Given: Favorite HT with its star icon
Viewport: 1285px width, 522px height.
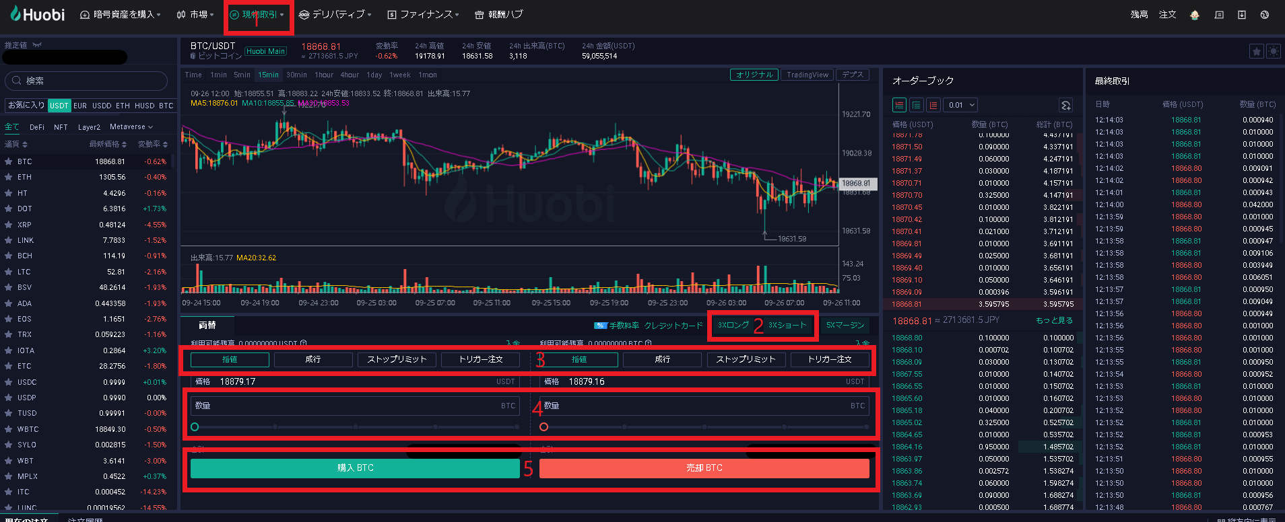Looking at the screenshot, I should (9, 193).
